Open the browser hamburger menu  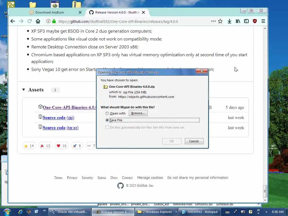[263, 21]
